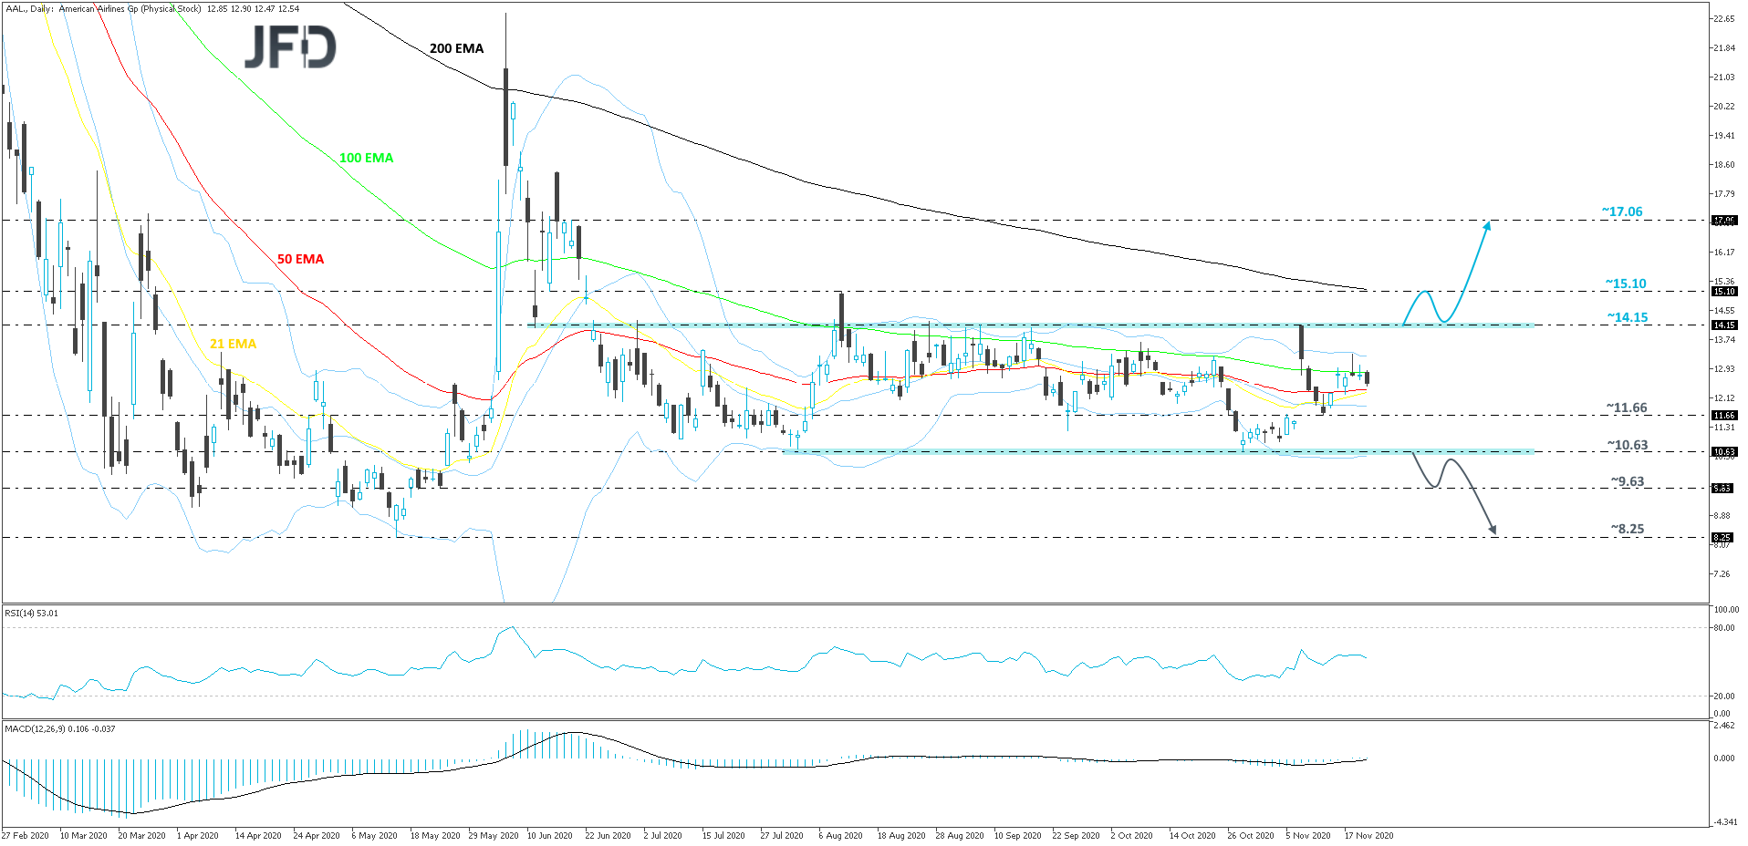
Task: Click the 15 Jul 2020 date label
Action: (x=723, y=835)
